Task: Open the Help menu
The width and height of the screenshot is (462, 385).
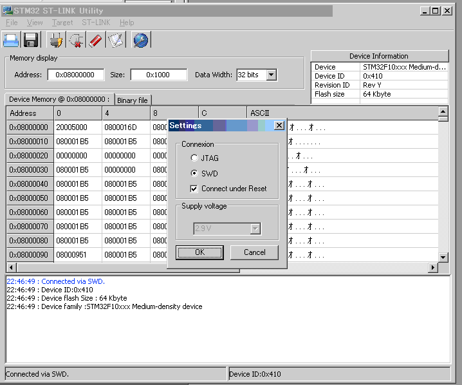Action: pyautogui.click(x=127, y=23)
